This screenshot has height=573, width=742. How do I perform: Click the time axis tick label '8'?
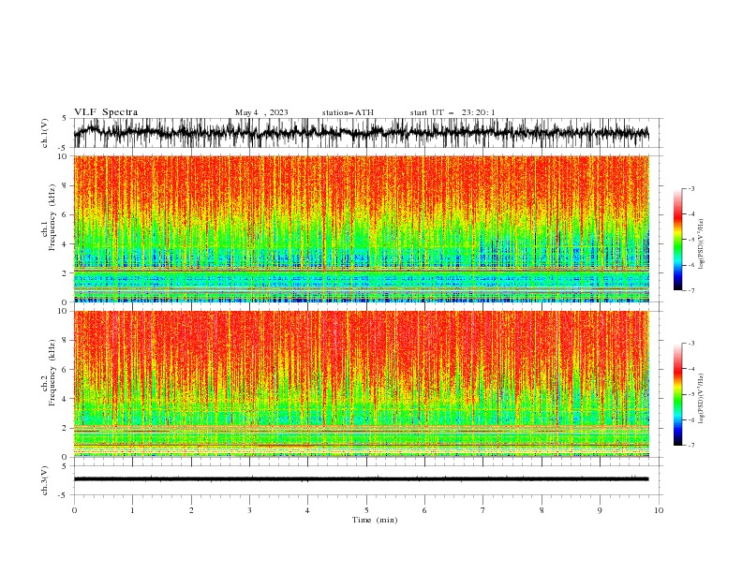pos(542,510)
